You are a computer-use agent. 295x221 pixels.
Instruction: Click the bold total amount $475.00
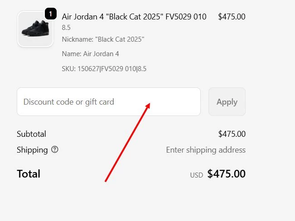[226, 174]
